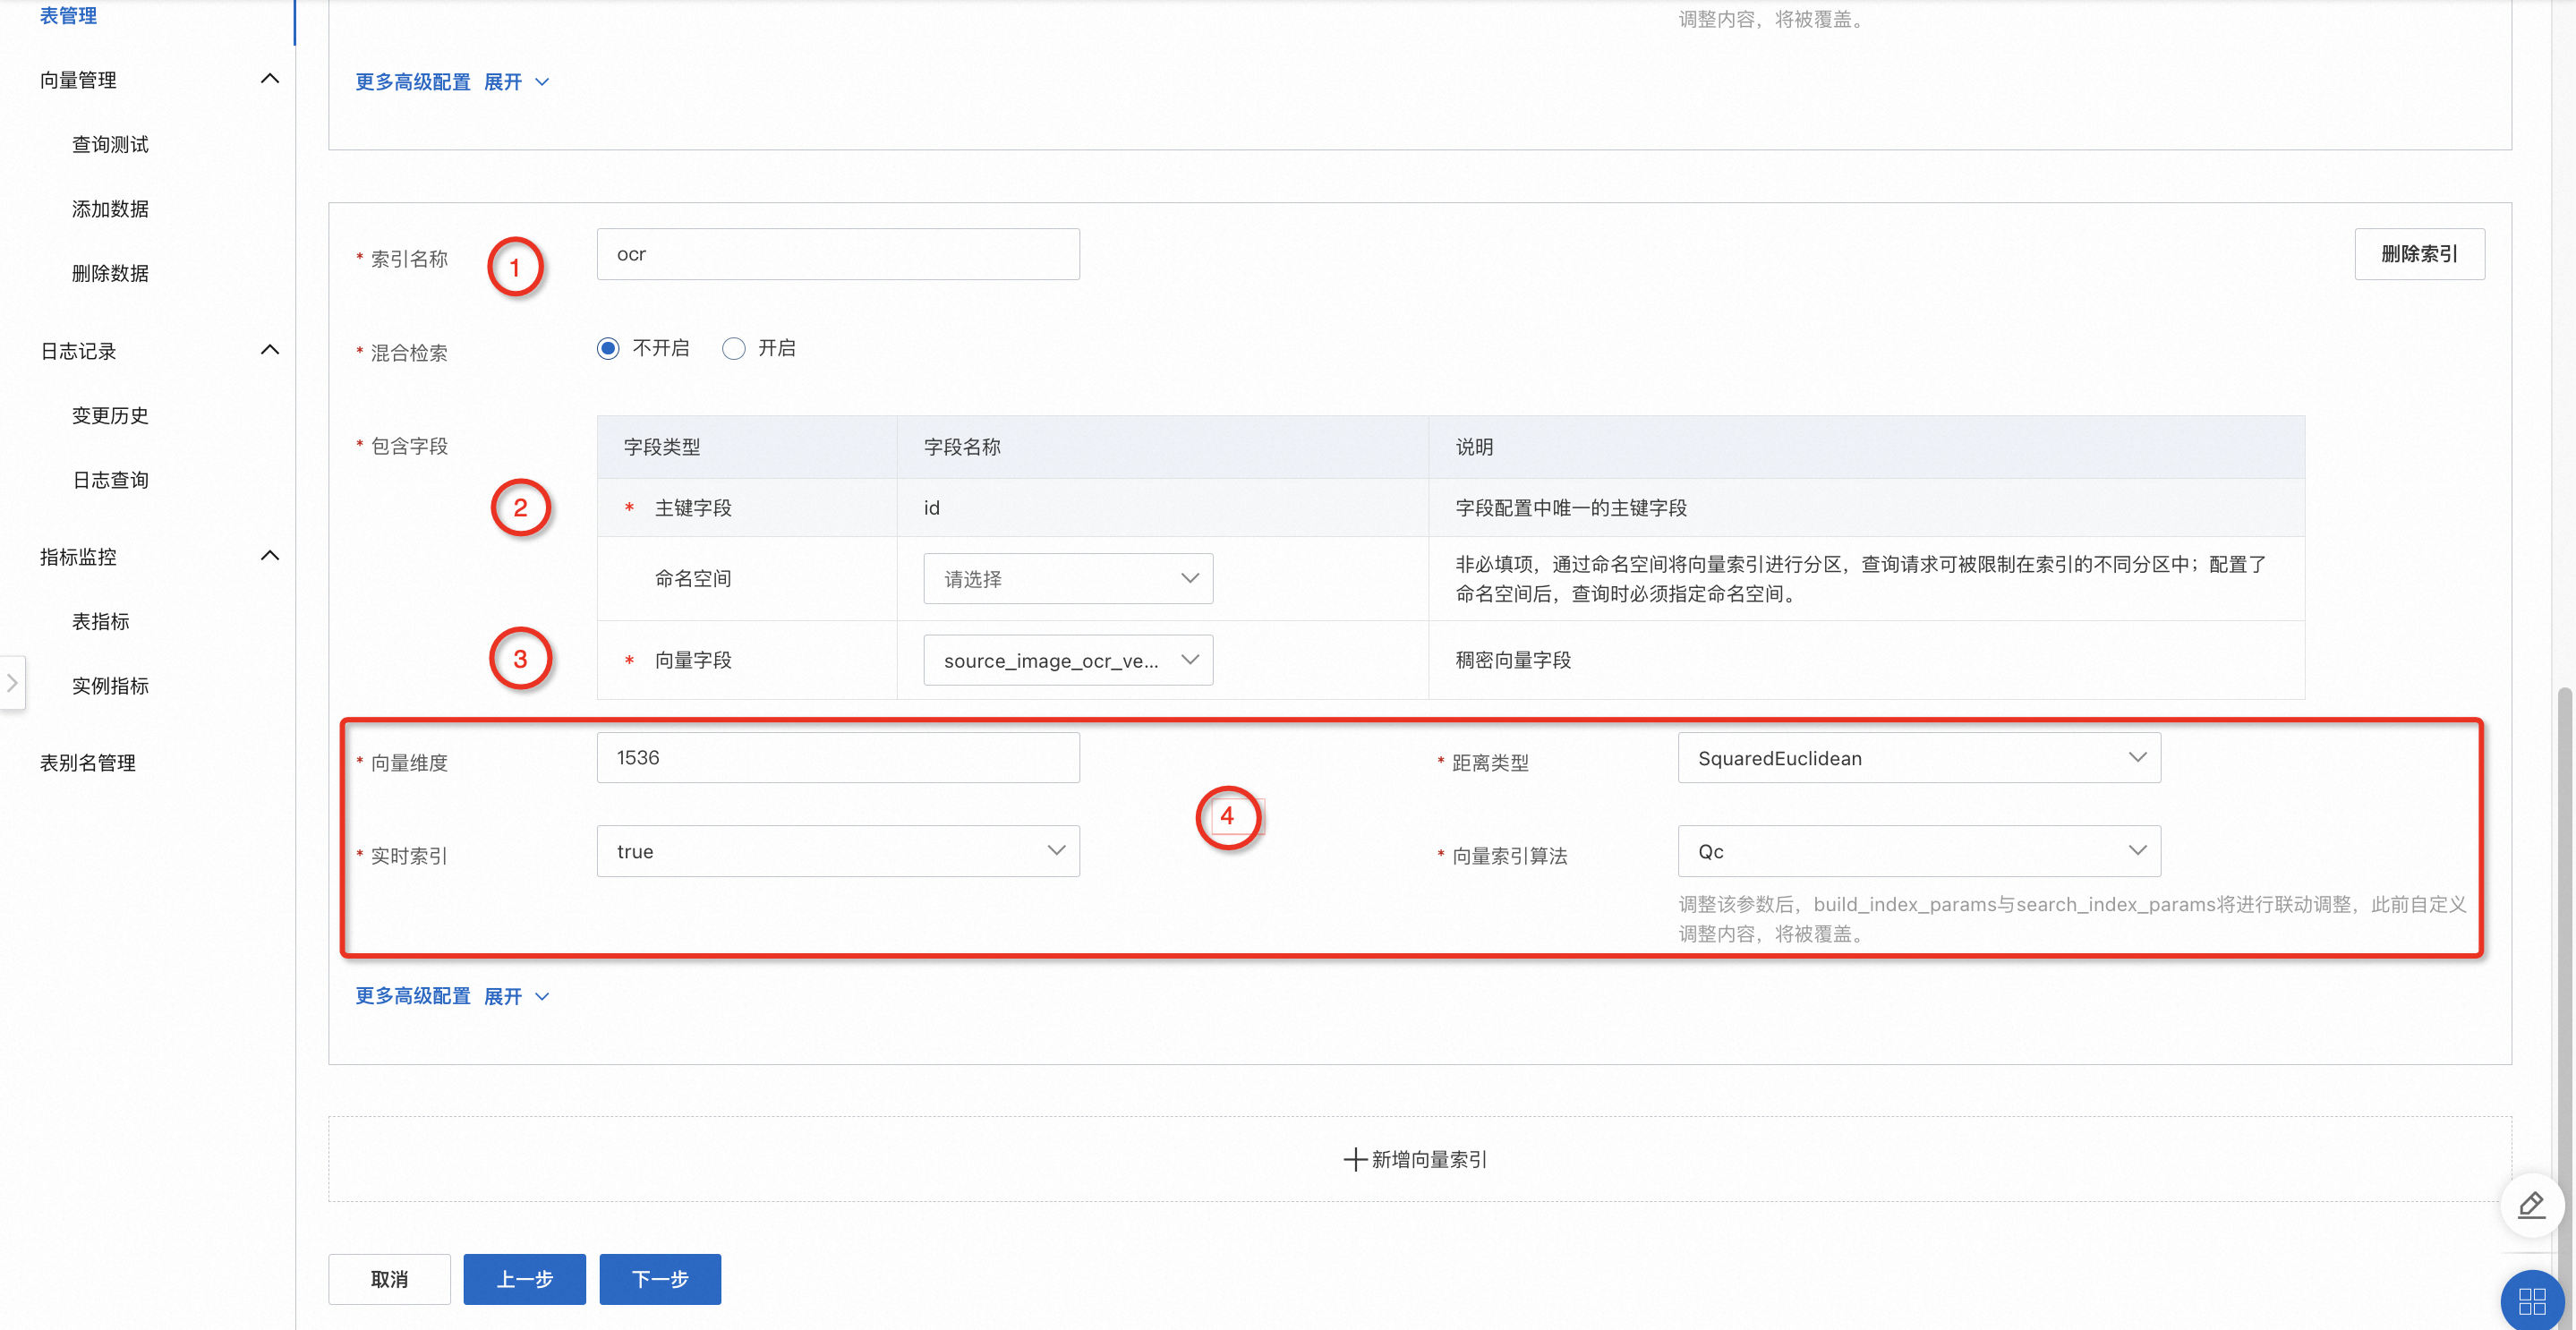Image resolution: width=2576 pixels, height=1330 pixels.
Task: Expand the collapsed sidebar arrow handle
Action: pos(12,683)
